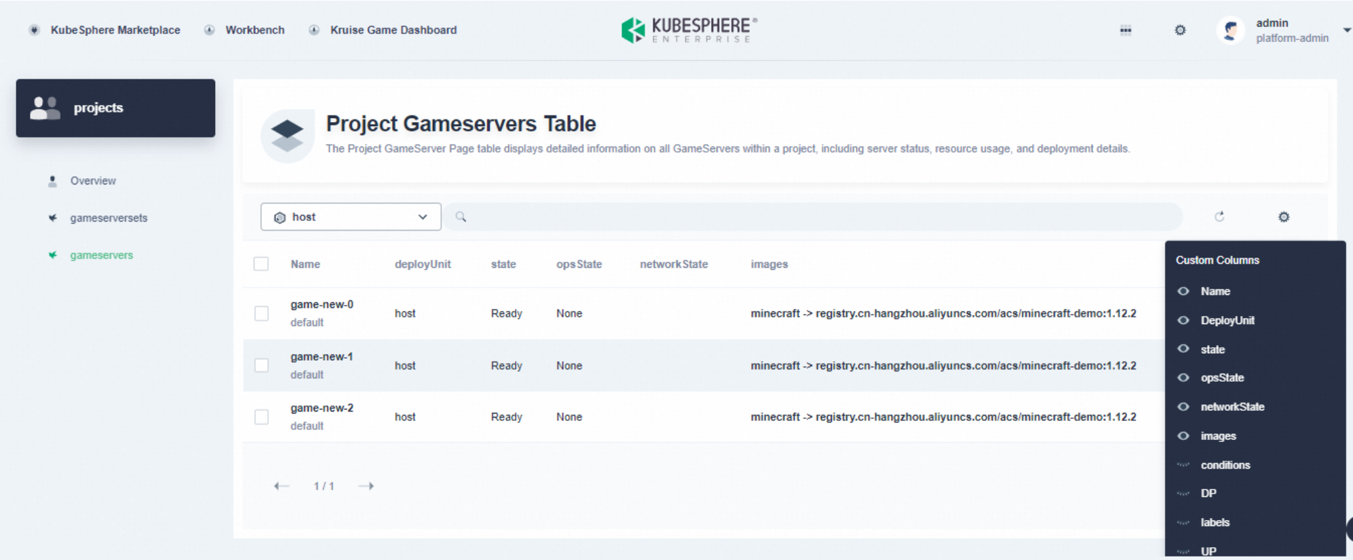
Task: Go to previous page arrow
Action: (x=281, y=486)
